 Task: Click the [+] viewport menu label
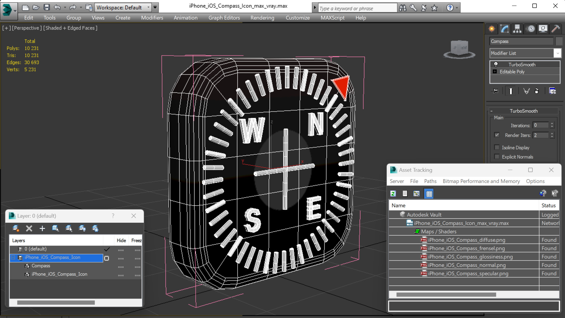[x=6, y=28]
